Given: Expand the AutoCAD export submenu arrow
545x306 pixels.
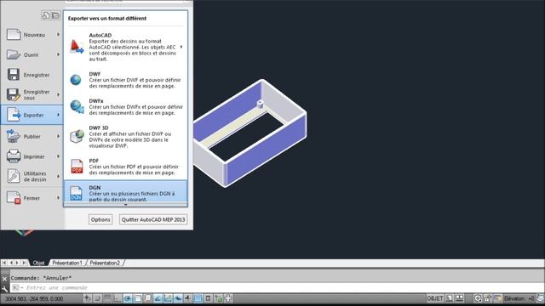Looking at the screenshot, I should (x=181, y=47).
